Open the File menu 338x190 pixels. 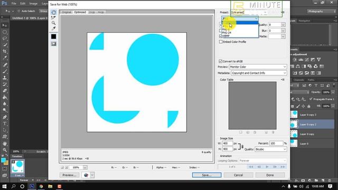point(14,4)
